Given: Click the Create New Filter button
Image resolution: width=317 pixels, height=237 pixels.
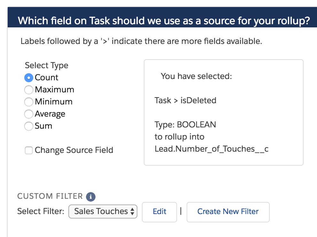Looking at the screenshot, I should (228, 211).
